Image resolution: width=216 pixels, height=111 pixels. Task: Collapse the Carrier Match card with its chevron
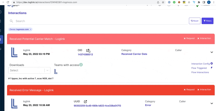coord(212,52)
